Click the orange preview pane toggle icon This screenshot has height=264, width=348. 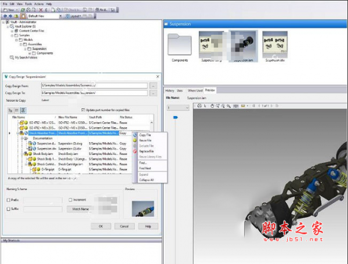[x=23, y=16]
